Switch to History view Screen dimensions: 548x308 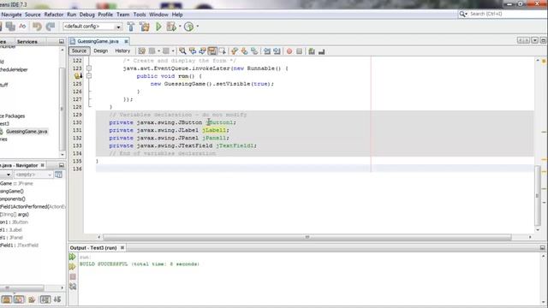(x=122, y=51)
